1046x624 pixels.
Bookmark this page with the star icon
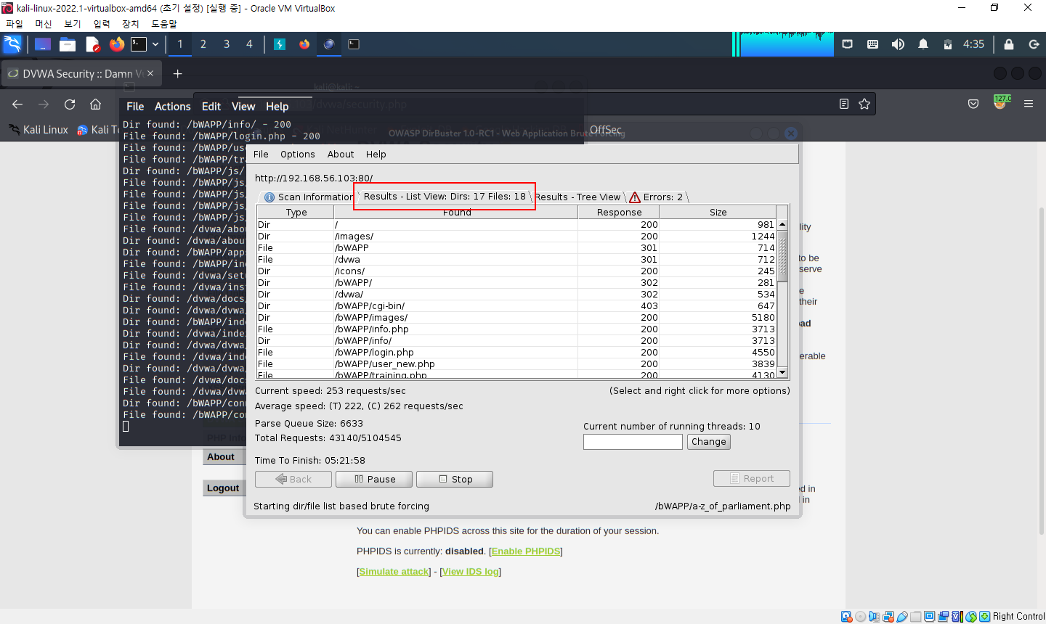click(x=864, y=104)
